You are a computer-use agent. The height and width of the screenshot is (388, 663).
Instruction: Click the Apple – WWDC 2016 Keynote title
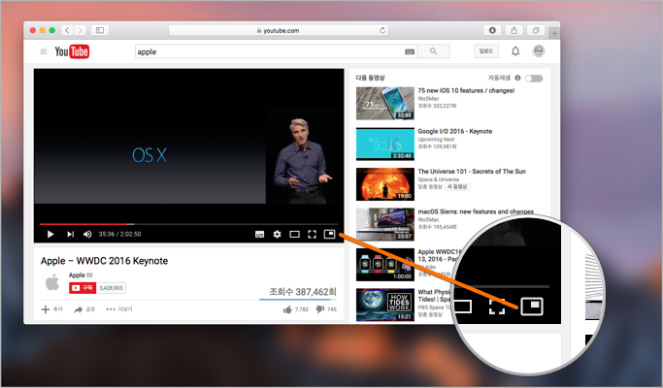(105, 261)
